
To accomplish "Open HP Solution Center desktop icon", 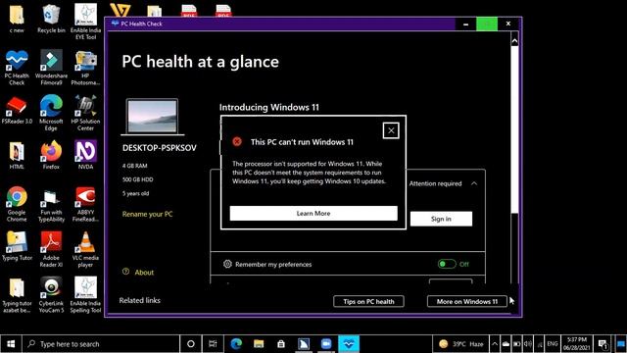I will [85, 113].
